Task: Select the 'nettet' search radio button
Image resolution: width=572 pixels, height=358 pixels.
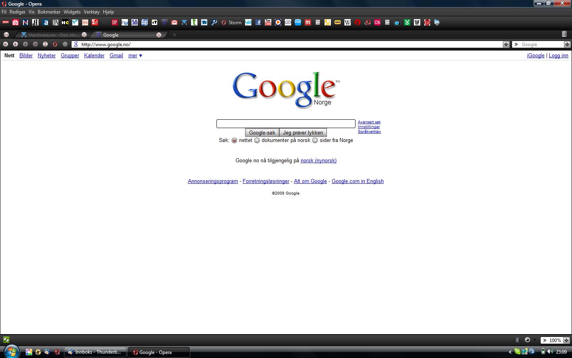Action: 234,140
